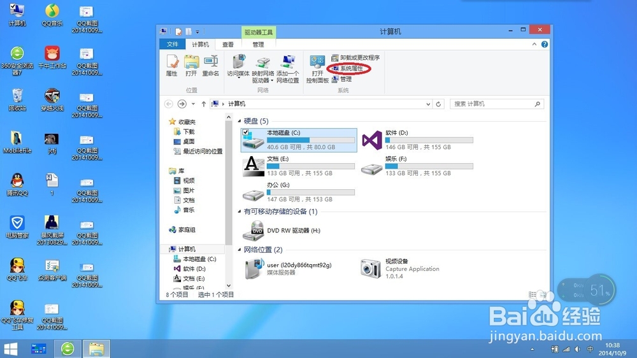The height and width of the screenshot is (358, 637).
Task: Collapse the 网络位置 (2) group
Action: pos(240,250)
